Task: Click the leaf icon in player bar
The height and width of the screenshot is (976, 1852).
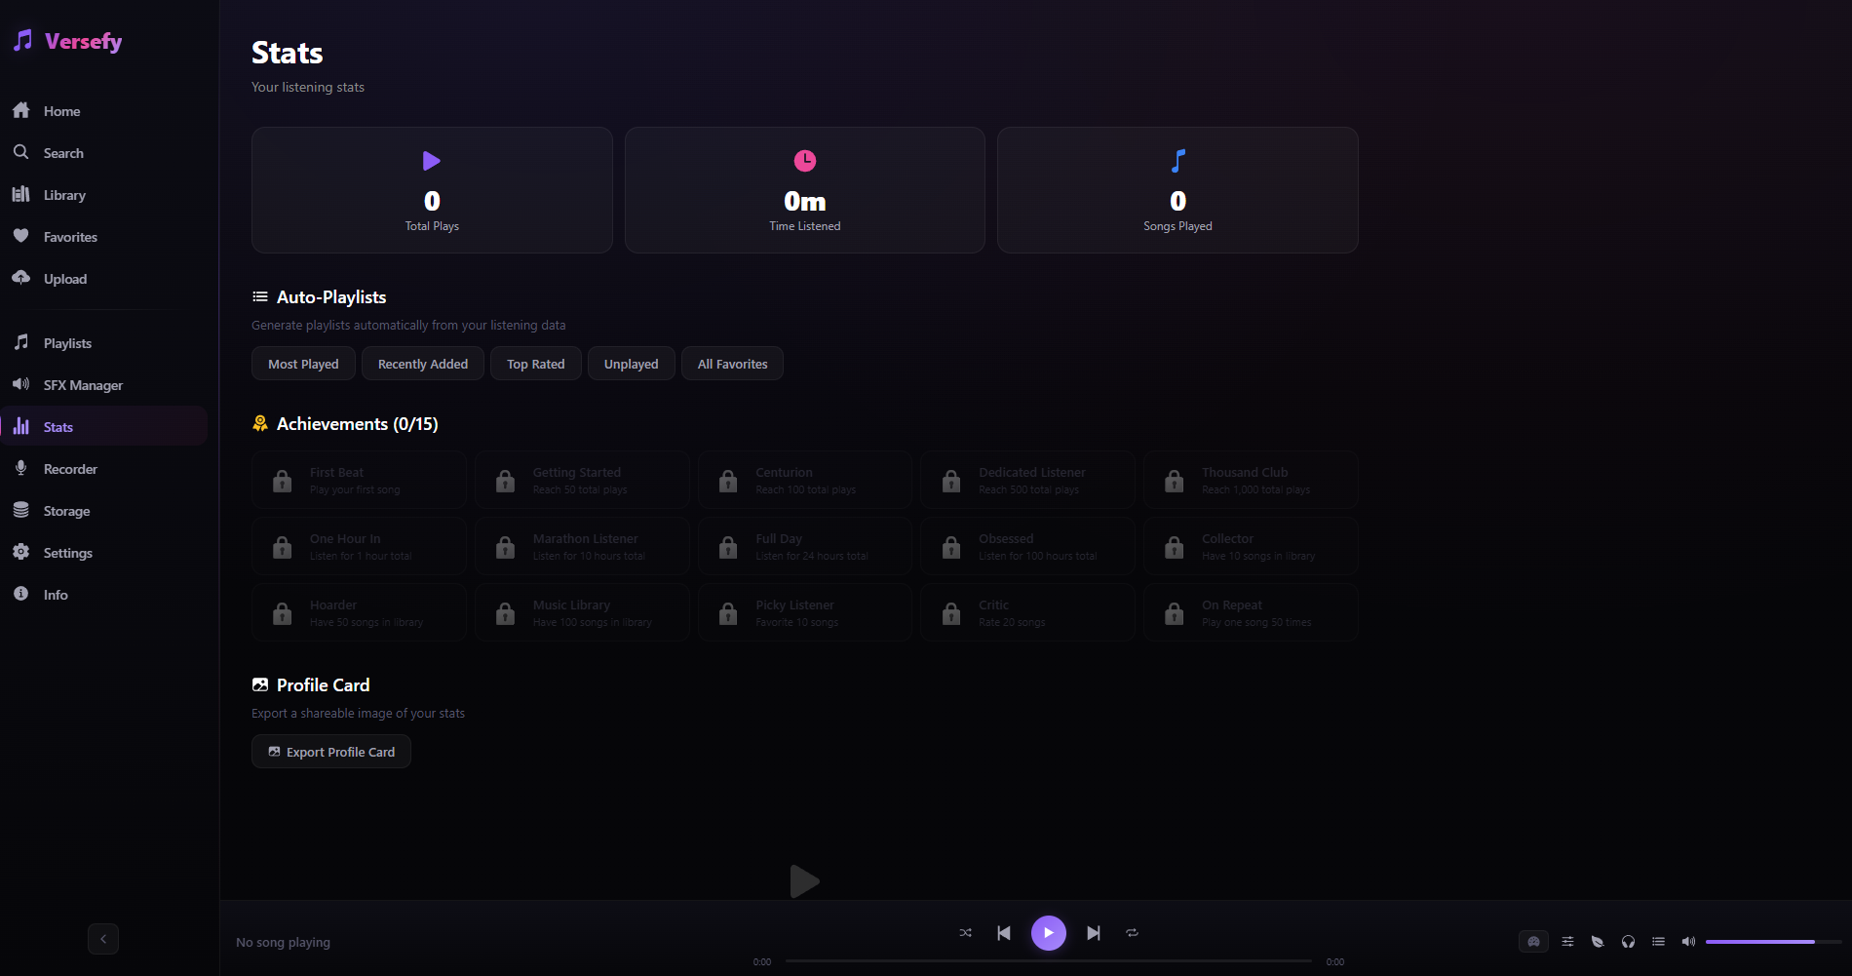Action: (x=1598, y=942)
